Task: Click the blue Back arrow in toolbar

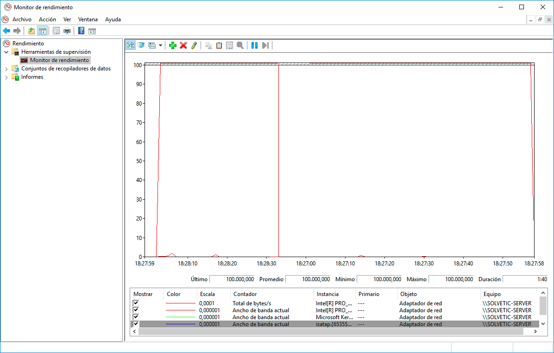Action: (x=6, y=31)
